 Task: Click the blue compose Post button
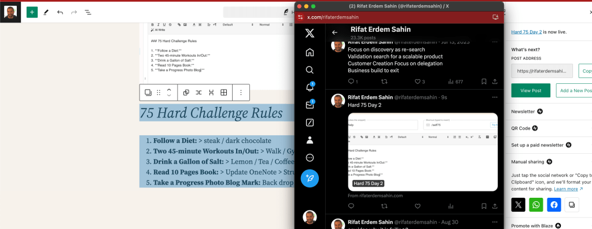pyautogui.click(x=310, y=178)
